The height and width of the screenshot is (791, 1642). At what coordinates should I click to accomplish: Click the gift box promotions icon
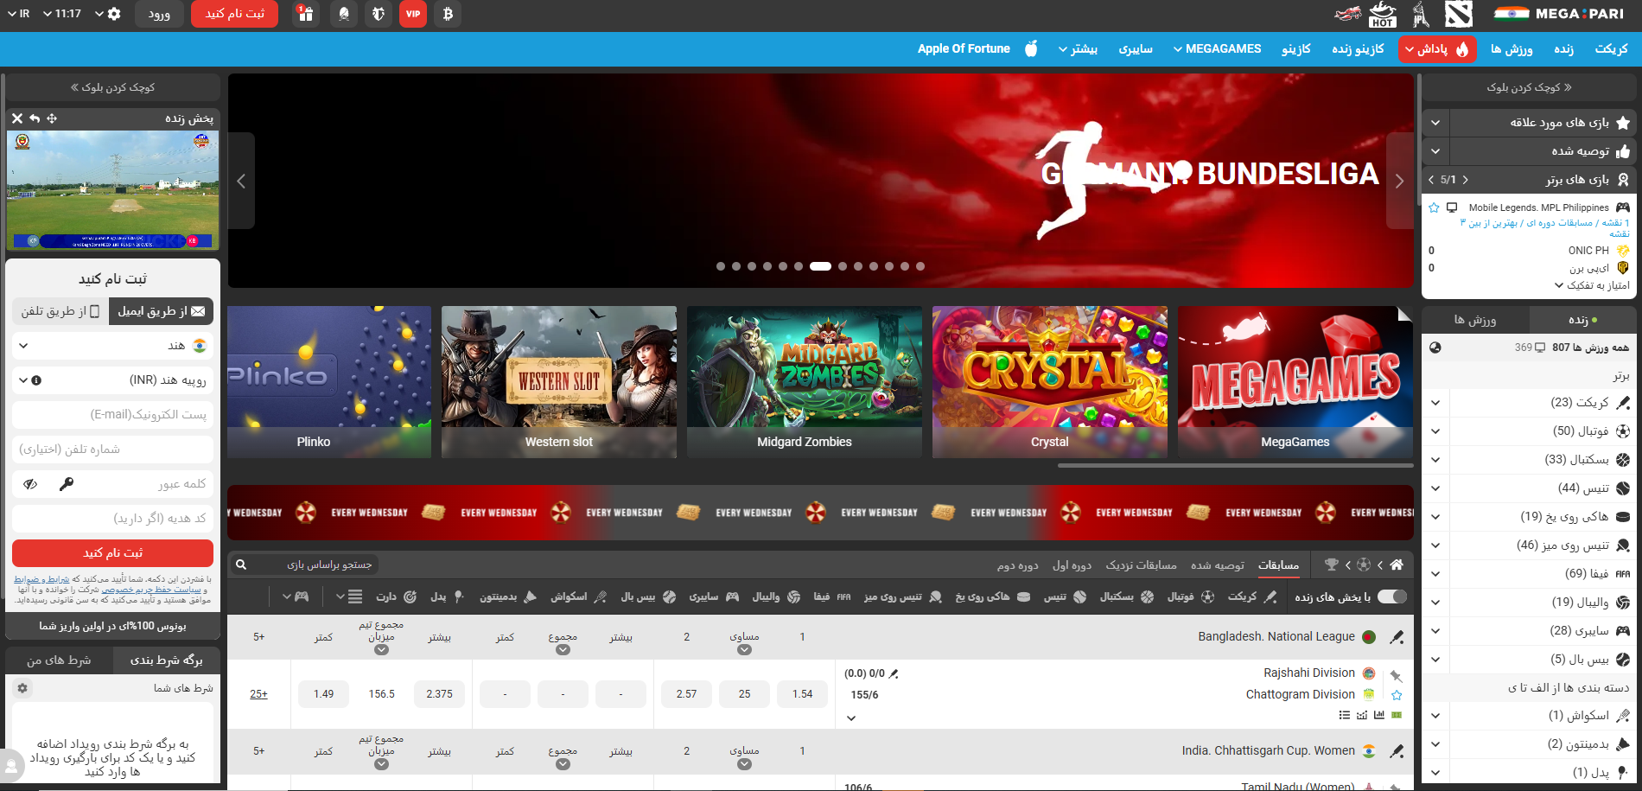click(305, 14)
